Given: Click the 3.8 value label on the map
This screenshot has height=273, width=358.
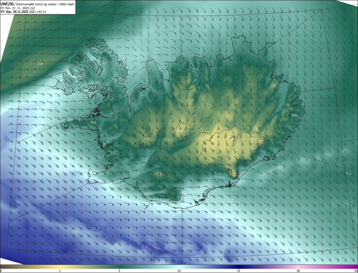Looking at the screenshot, I should 40,64.
